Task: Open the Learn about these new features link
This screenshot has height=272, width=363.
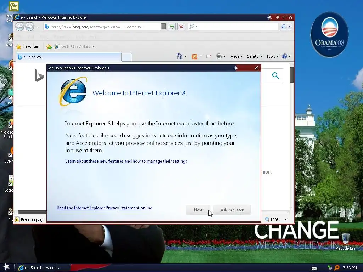Action: coord(126,161)
